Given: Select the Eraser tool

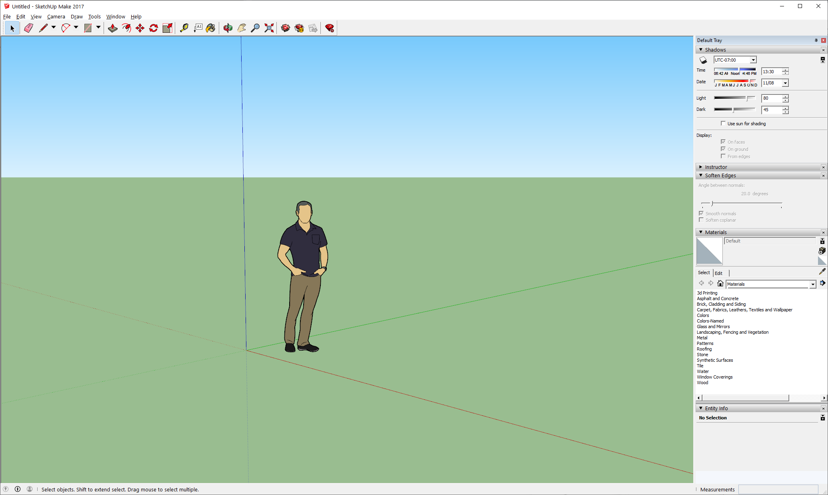Looking at the screenshot, I should pyautogui.click(x=28, y=28).
